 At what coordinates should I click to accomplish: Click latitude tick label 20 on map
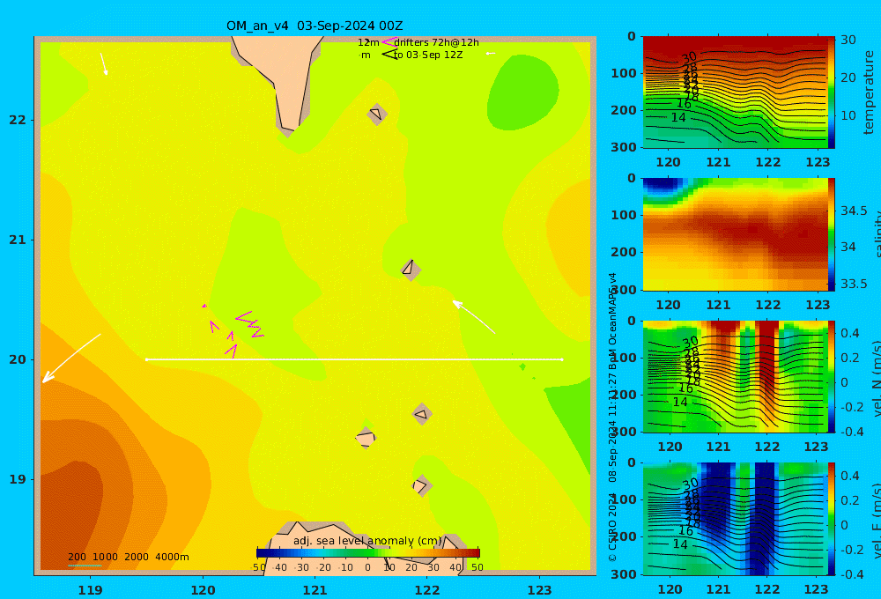click(18, 359)
